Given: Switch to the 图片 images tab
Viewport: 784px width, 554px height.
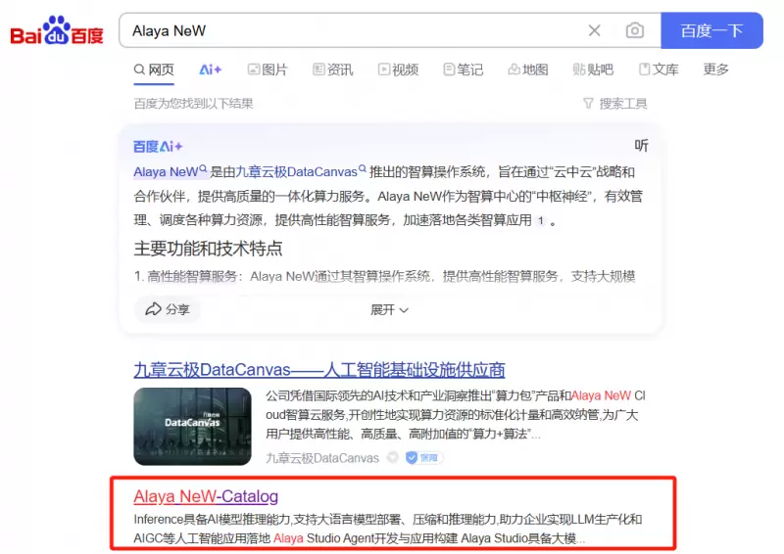Looking at the screenshot, I should pos(268,69).
